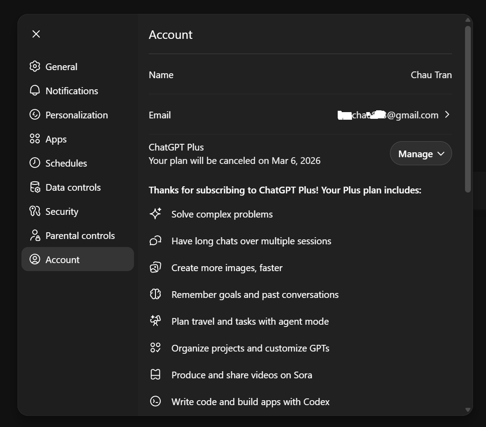Click text Remember goals and past conversations
486x427 pixels.
[x=255, y=295]
